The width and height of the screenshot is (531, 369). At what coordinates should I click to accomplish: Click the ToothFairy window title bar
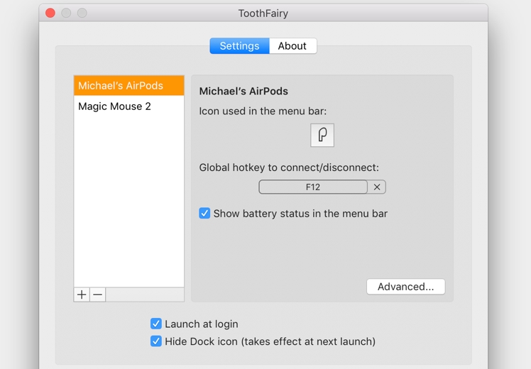[x=263, y=13]
